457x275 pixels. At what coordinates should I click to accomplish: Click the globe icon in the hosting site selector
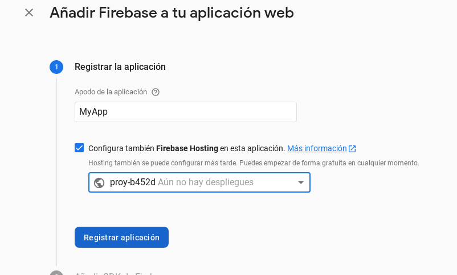[99, 183]
